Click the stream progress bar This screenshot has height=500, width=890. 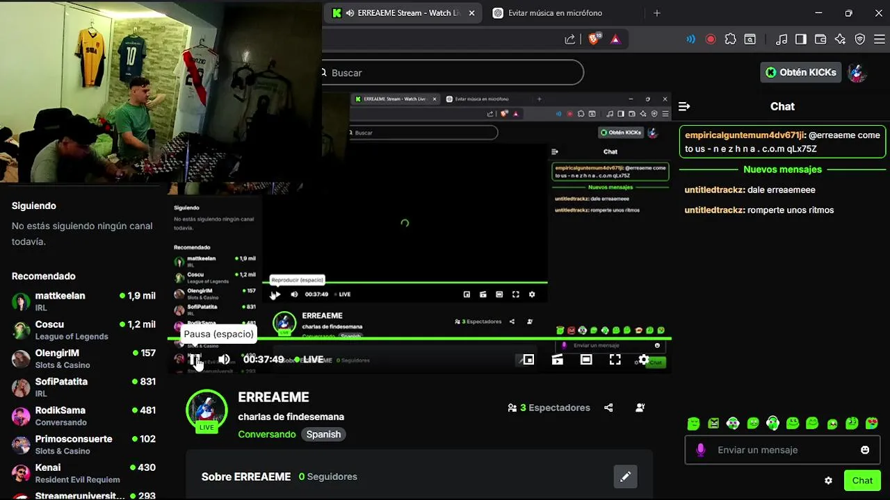click(x=419, y=339)
